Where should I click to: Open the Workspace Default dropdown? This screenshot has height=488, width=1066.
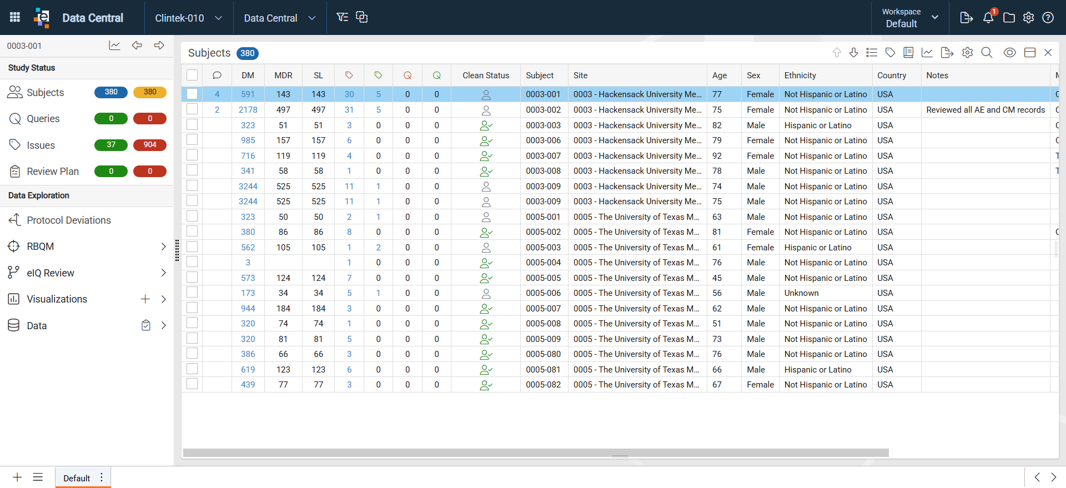point(911,18)
